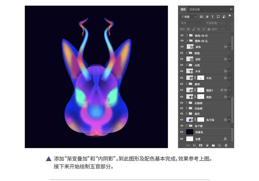
Task: Click the white 背景 layer thumbnail
Action: tap(189, 139)
